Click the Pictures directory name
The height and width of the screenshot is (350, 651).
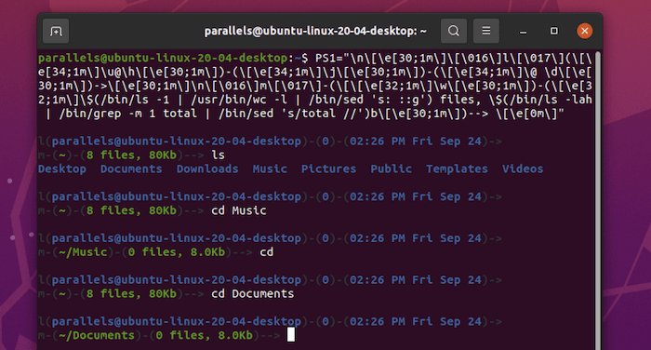329,168
